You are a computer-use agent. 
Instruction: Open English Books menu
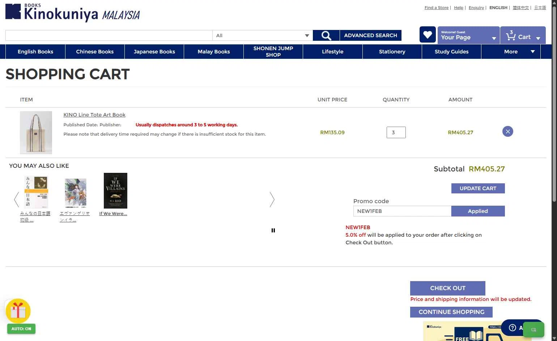[x=35, y=52]
